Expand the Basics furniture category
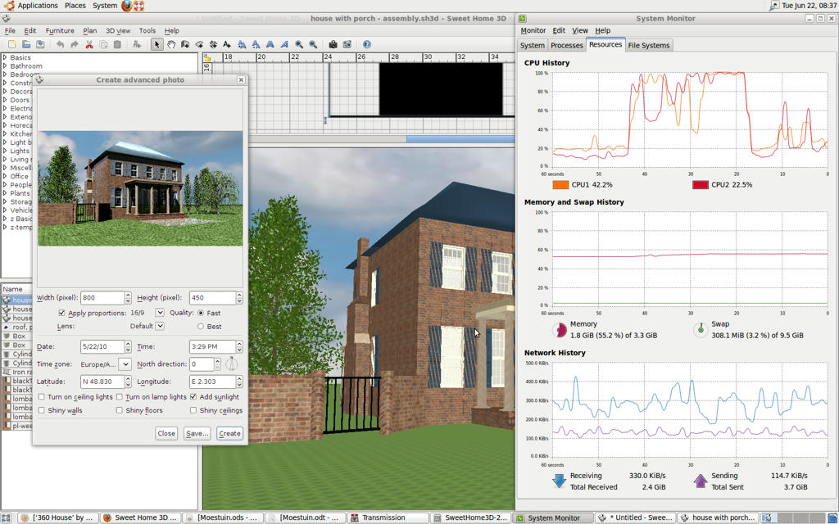The height and width of the screenshot is (524, 839). (5, 57)
